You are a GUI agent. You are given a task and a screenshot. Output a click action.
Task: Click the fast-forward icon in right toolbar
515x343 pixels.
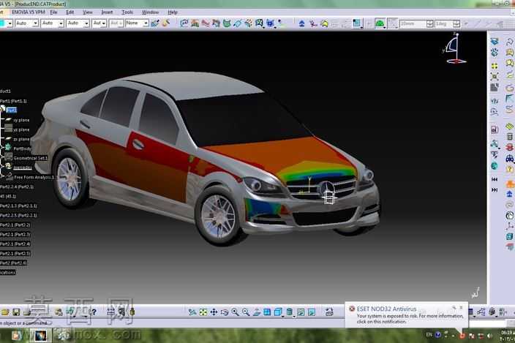(x=495, y=189)
